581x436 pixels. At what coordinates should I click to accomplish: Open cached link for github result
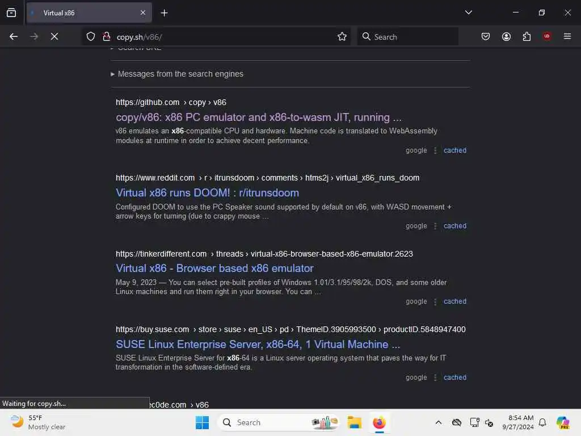(x=455, y=150)
